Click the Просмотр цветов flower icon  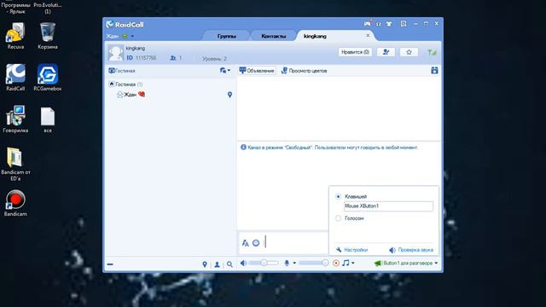(284, 71)
